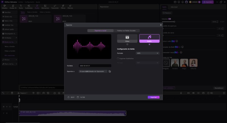
Task: Click the Nombre input field
Action: tap(95, 66)
